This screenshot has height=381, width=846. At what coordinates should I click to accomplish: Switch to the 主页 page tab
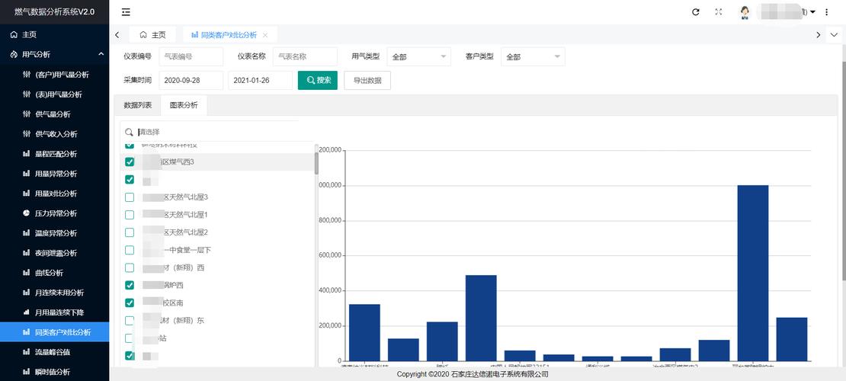pyautogui.click(x=152, y=34)
